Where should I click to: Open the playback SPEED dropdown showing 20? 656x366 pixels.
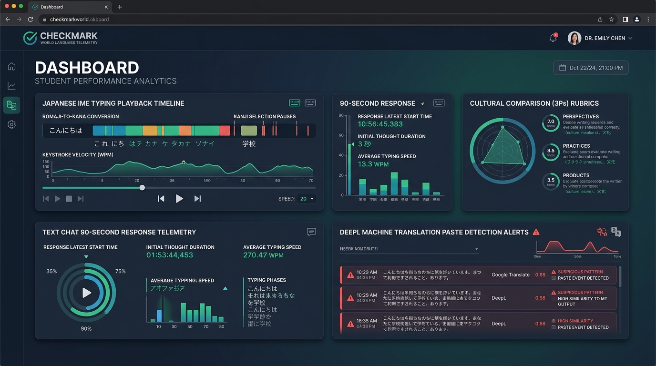[306, 199]
